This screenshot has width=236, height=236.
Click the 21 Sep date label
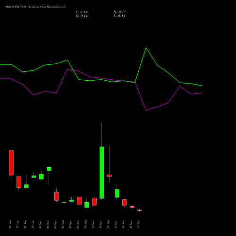[x=131, y=224]
